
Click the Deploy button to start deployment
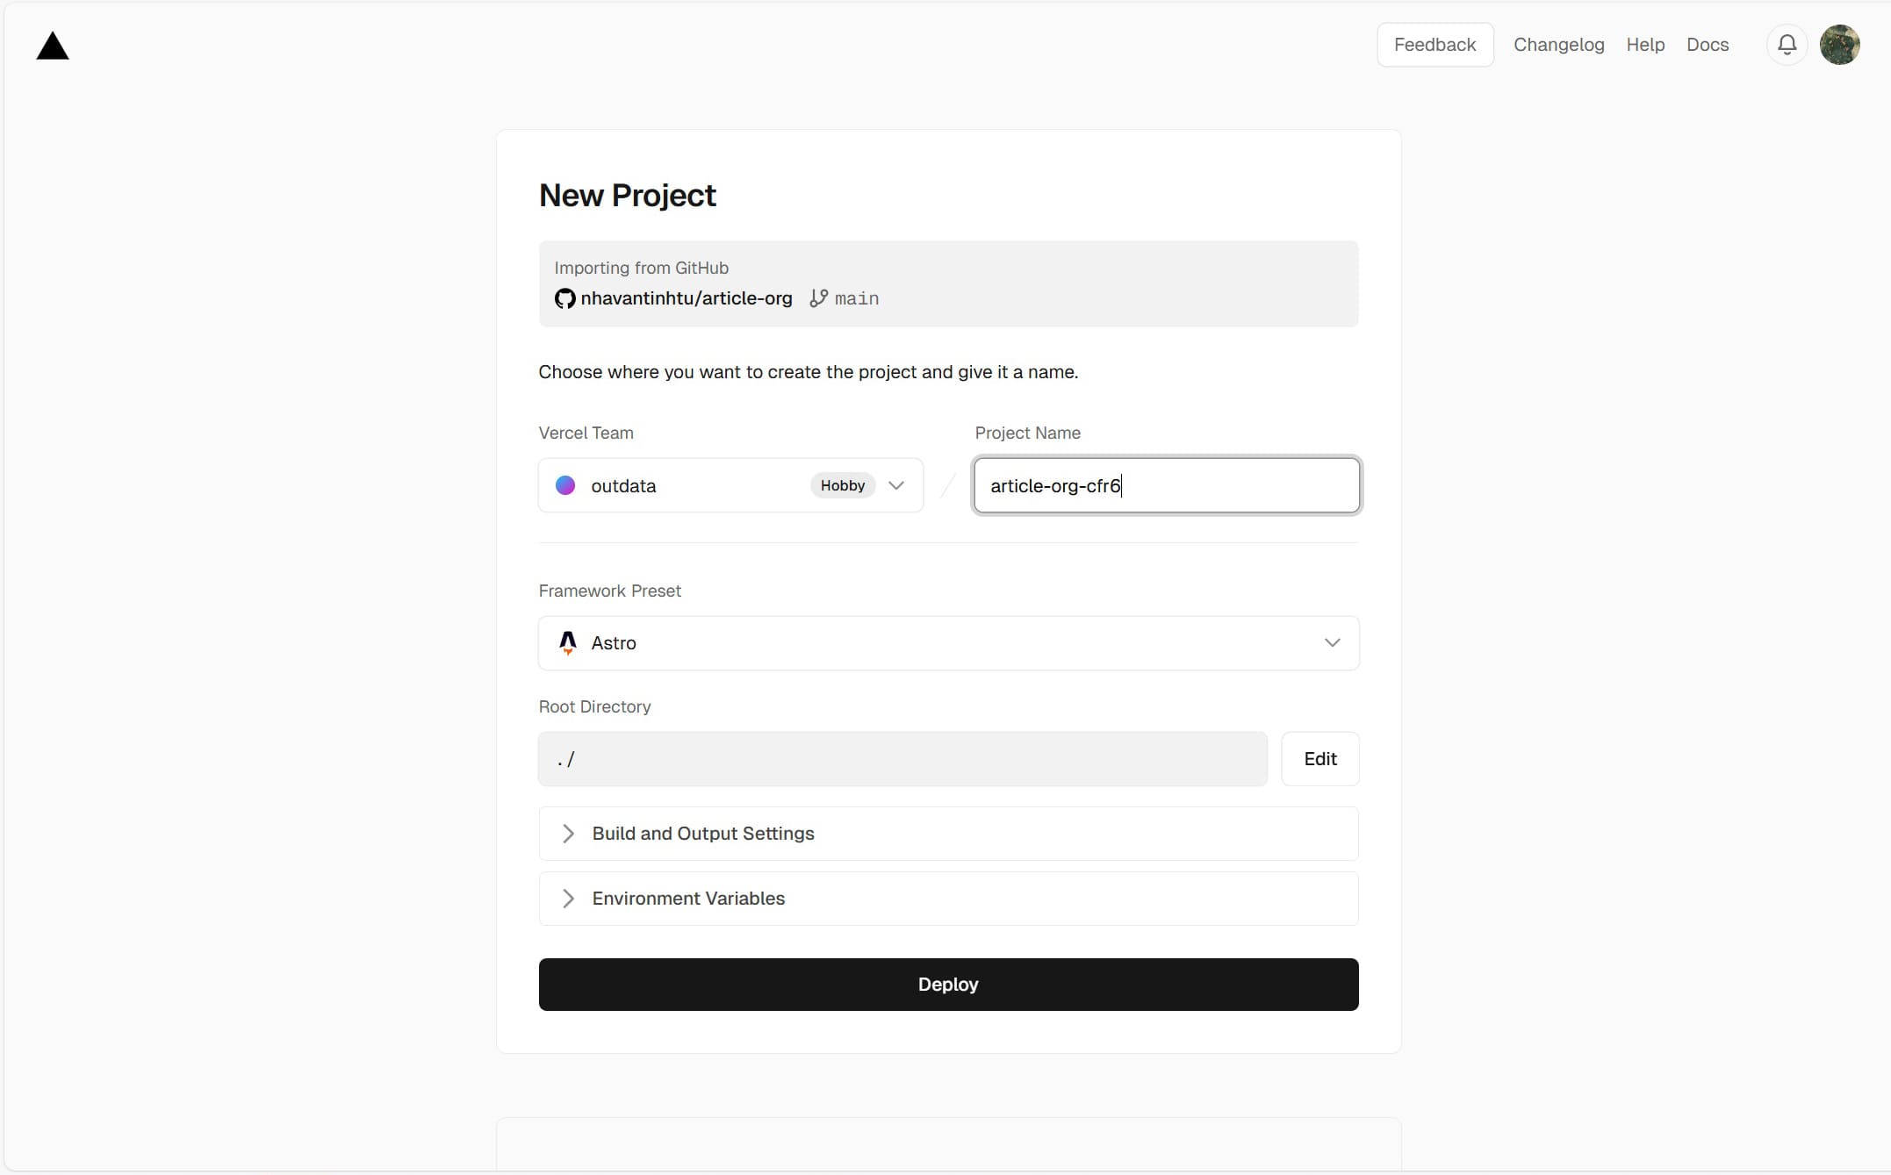947,984
